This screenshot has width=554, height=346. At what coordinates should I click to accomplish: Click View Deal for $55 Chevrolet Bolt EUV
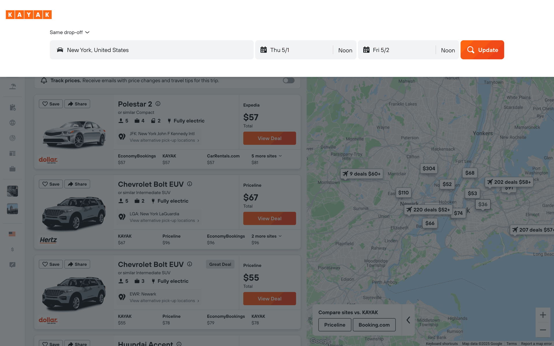coord(269,299)
